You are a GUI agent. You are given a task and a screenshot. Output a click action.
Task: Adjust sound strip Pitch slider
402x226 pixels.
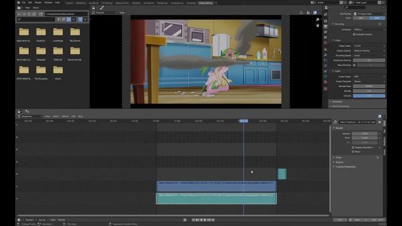pos(364,138)
